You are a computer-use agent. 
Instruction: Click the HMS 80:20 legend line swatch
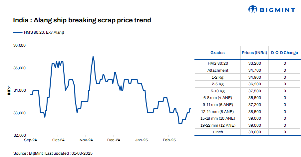(x=17, y=32)
